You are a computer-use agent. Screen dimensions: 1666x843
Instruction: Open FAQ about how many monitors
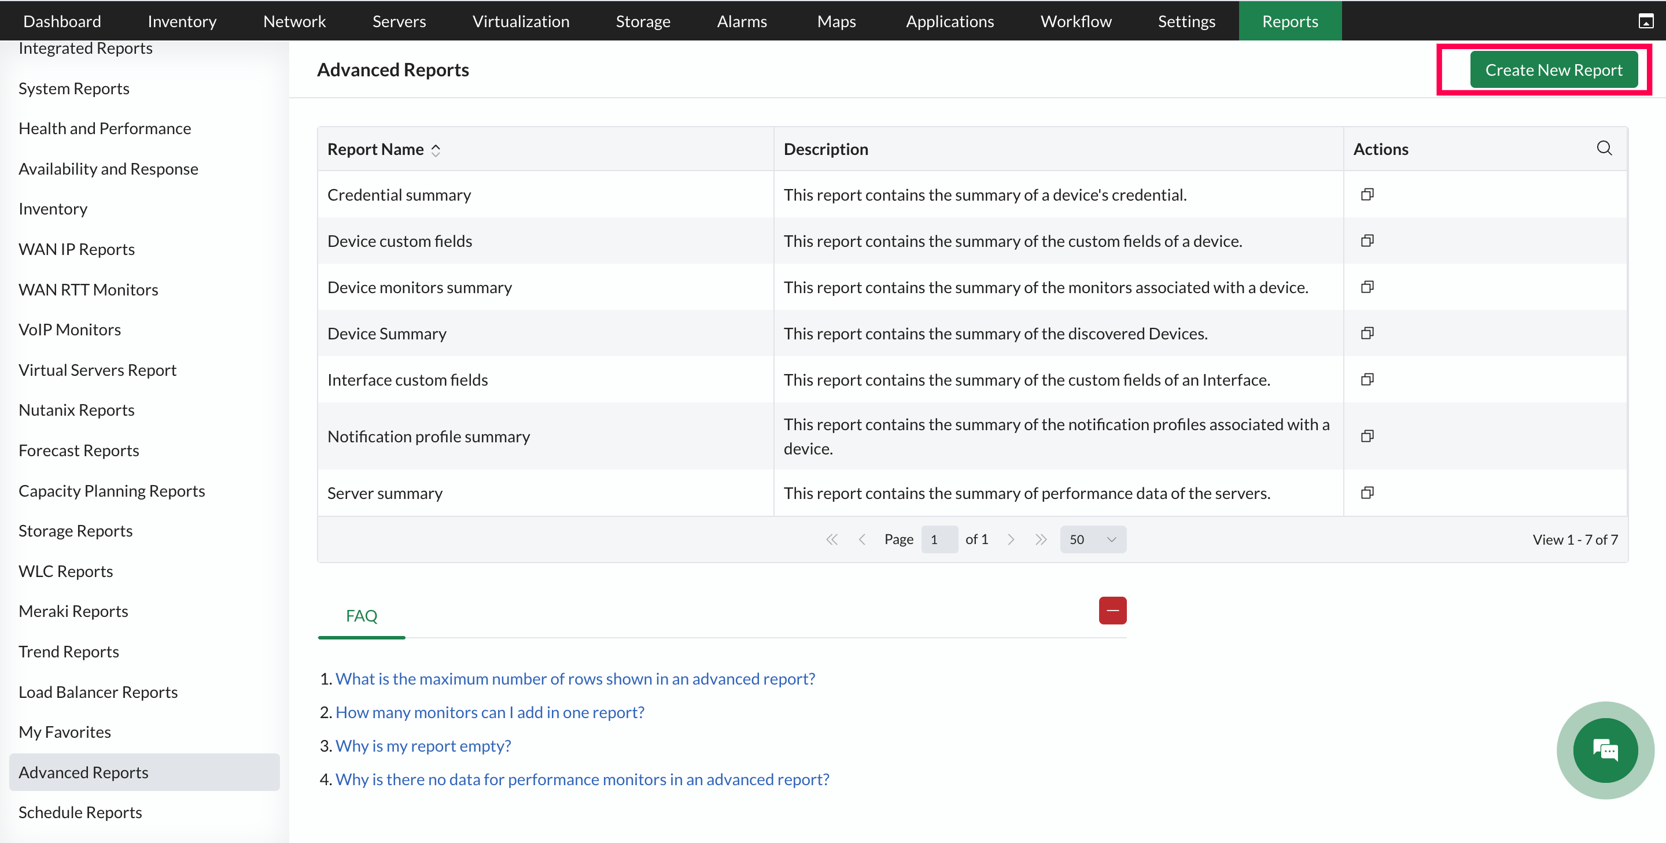(489, 712)
